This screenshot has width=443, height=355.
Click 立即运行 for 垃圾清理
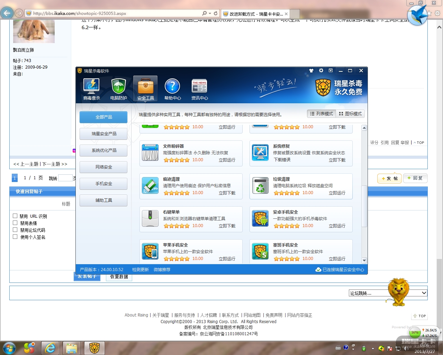coord(337,193)
